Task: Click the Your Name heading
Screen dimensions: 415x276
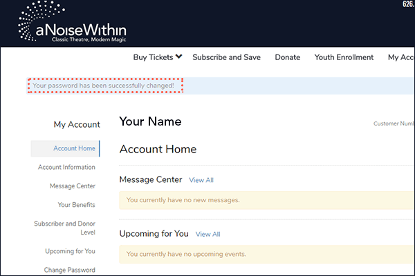Action: (150, 122)
